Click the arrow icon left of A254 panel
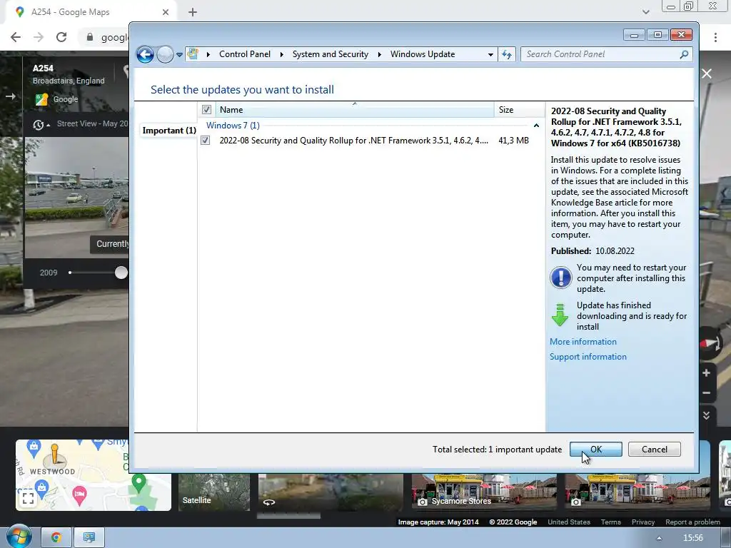 pyautogui.click(x=10, y=96)
